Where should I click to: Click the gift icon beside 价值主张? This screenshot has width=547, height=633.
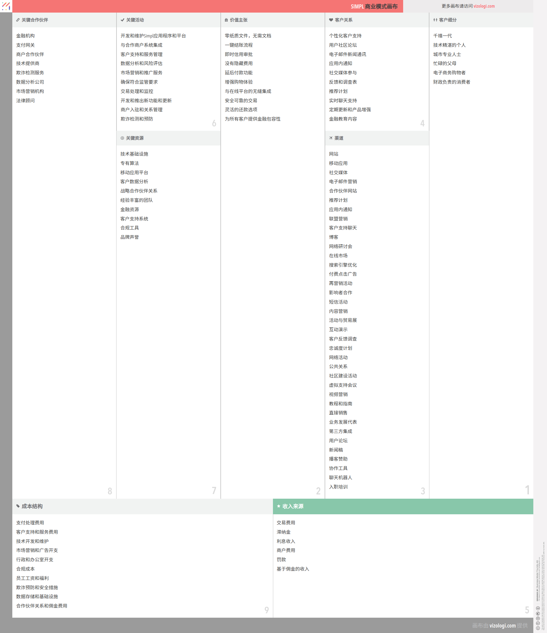(x=226, y=20)
